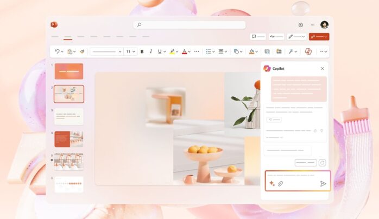Click the Copilot icon in the ribbon
Viewport: 379px width, 219px height.
coord(308,51)
